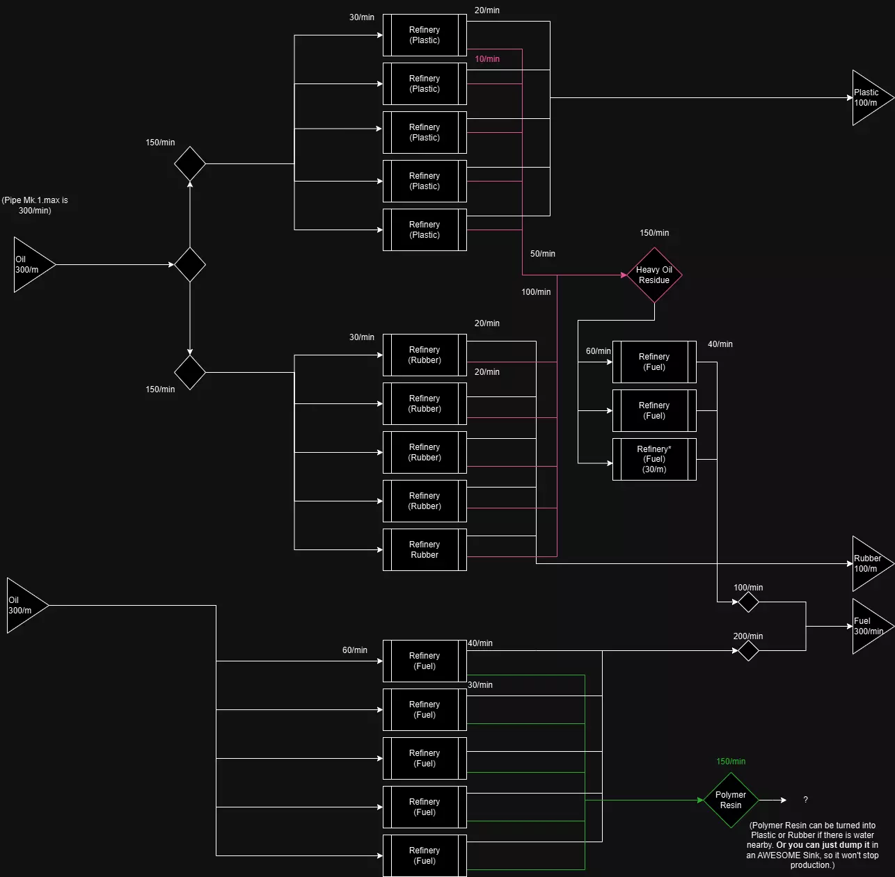Select the Refinery* (Fuel) (30/m) box
The width and height of the screenshot is (895, 877).
click(x=654, y=459)
